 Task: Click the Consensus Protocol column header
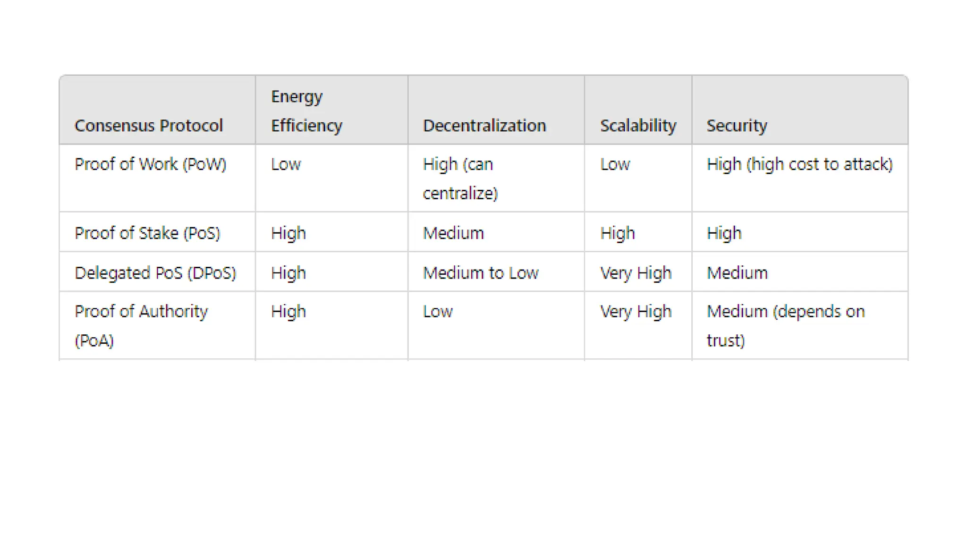[148, 126]
